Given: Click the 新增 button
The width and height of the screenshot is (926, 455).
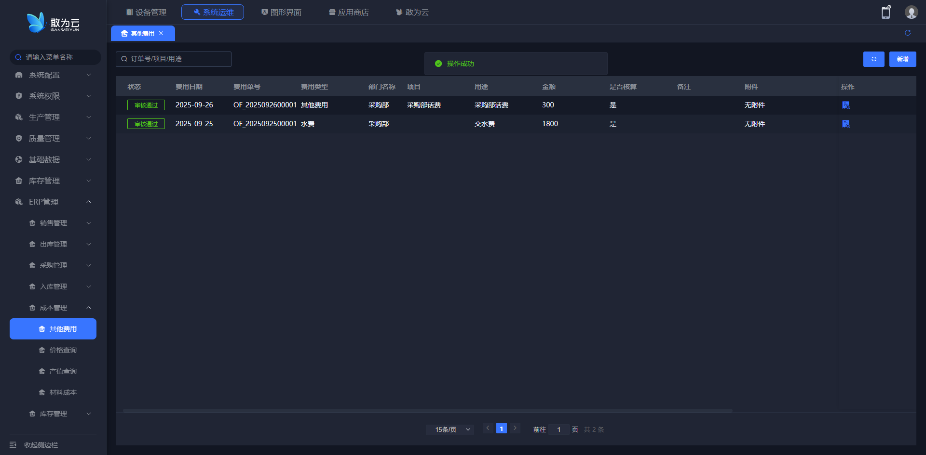Looking at the screenshot, I should point(902,59).
